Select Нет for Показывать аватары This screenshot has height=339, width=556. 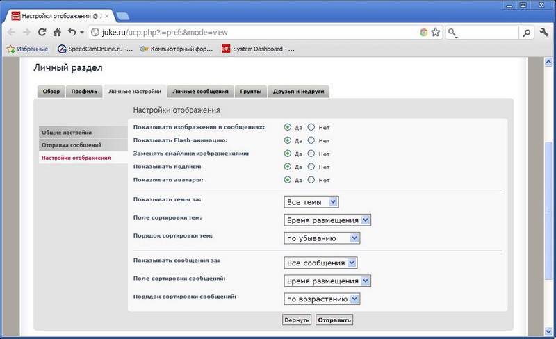pyautogui.click(x=311, y=179)
